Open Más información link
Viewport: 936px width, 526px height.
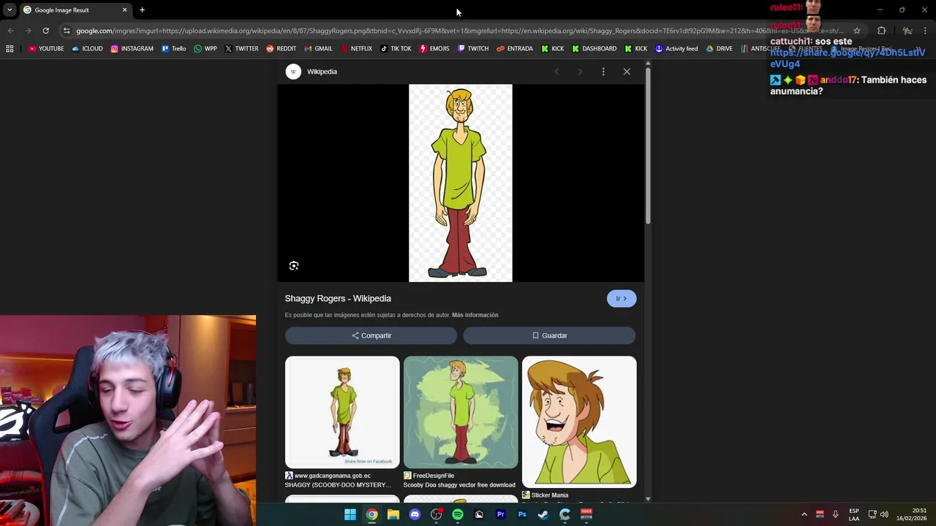475,315
